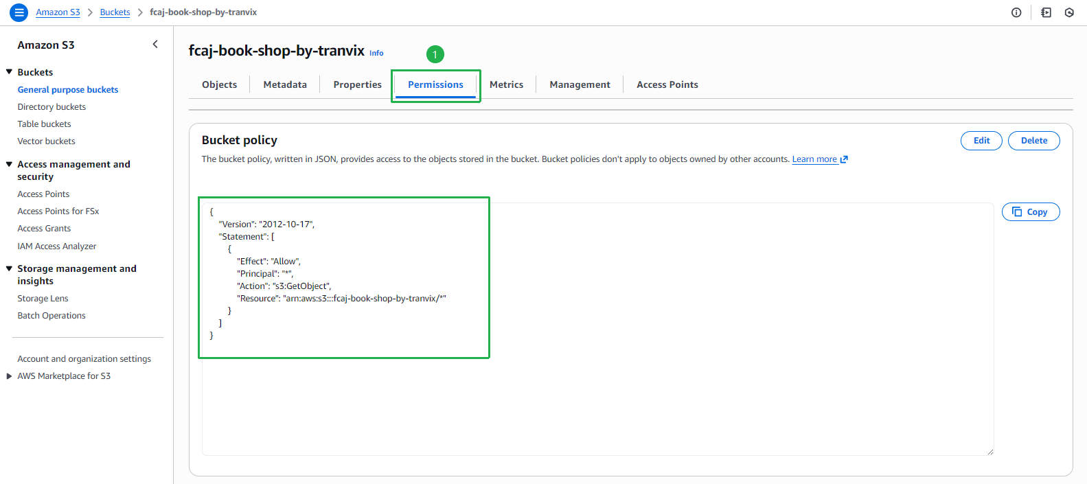The width and height of the screenshot is (1087, 484).
Task: Go to Amazon S3 breadcrumb link
Action: pyautogui.click(x=58, y=12)
